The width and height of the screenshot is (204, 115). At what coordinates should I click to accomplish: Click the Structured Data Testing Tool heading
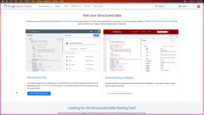(x=102, y=108)
